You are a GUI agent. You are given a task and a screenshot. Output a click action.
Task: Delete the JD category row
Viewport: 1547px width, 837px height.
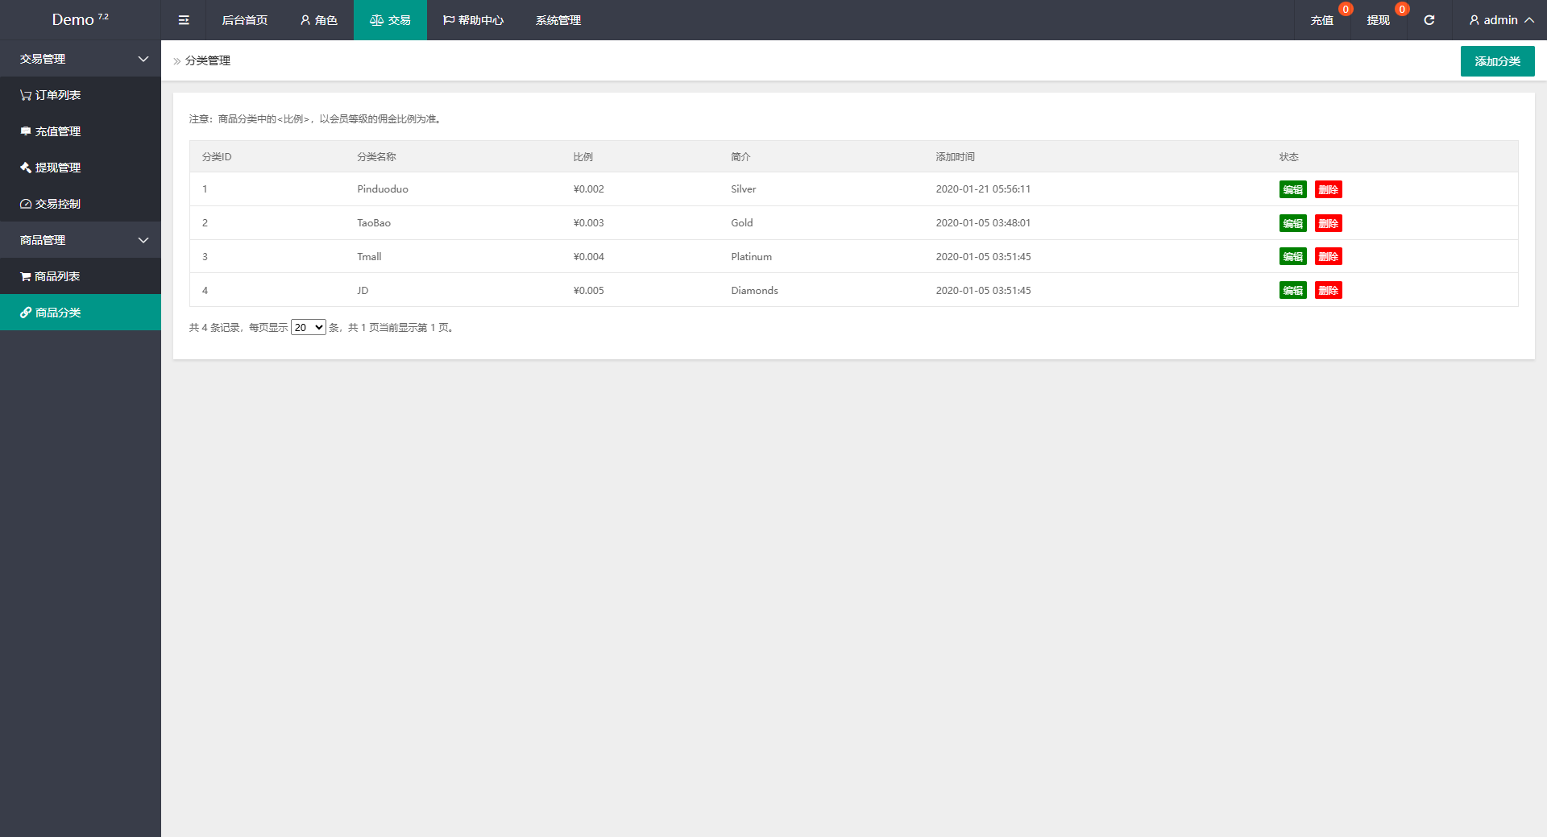pyautogui.click(x=1328, y=291)
